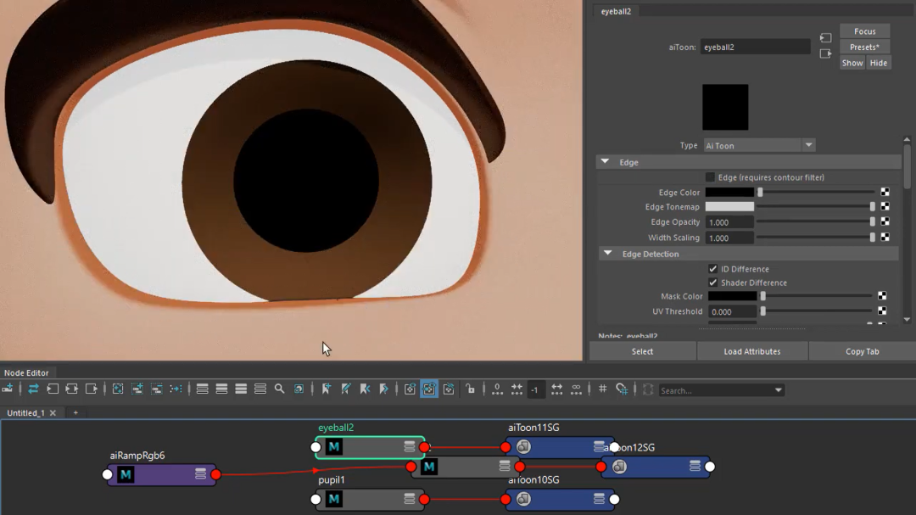Click the aiToon name field eyeball2
916x515 pixels.
tap(756, 47)
